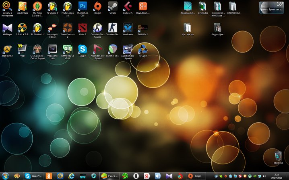289x180 pixels.
Task: Open the paint palette taskbar icon
Action: [17, 176]
